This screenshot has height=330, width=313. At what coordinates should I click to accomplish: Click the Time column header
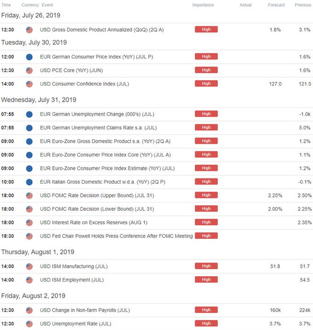click(6, 5)
